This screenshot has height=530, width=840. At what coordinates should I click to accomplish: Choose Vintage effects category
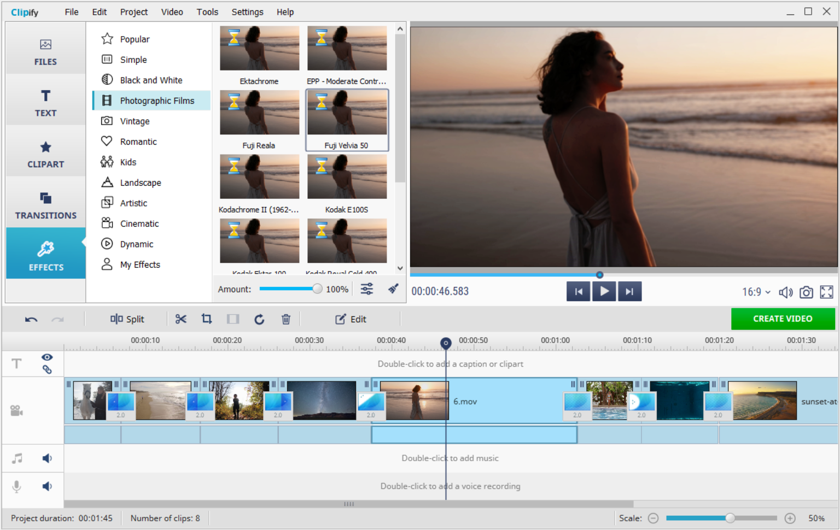pos(151,121)
